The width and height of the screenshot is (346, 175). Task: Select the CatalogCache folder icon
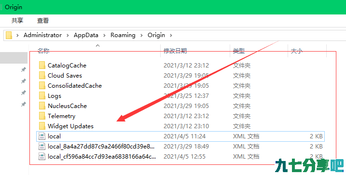coord(42,65)
